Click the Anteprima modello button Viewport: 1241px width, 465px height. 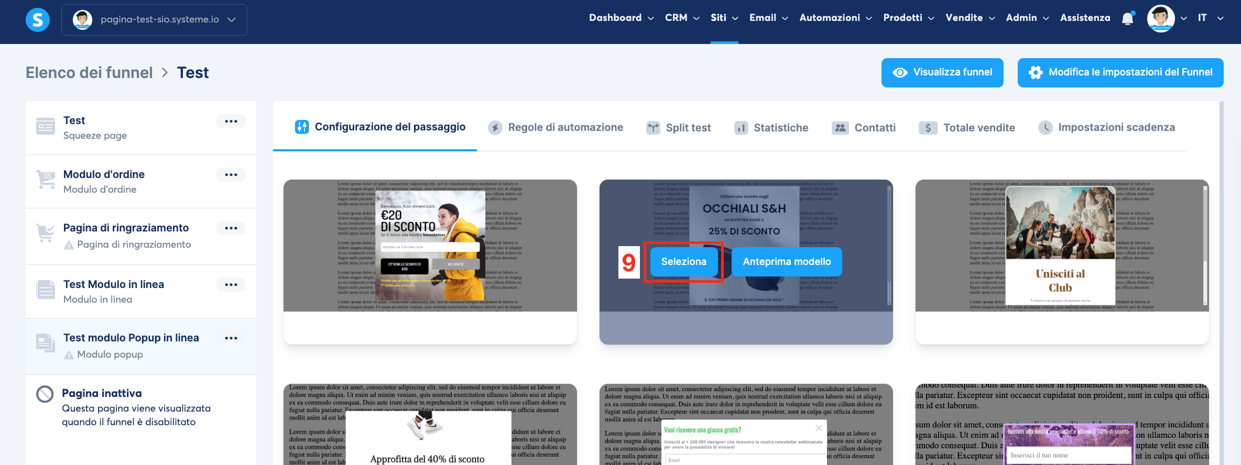click(787, 261)
